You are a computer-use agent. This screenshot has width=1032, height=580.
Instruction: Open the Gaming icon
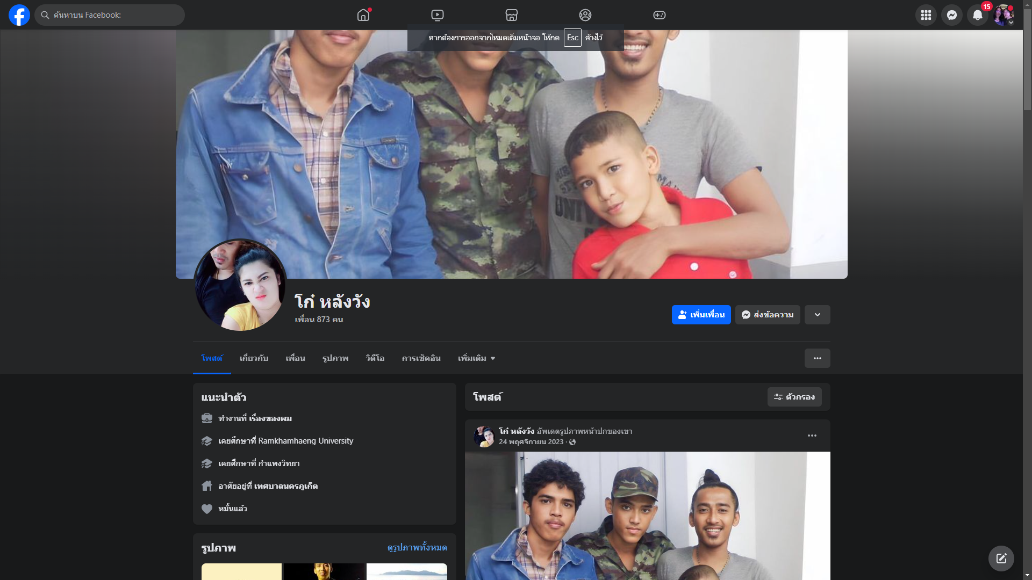point(660,15)
